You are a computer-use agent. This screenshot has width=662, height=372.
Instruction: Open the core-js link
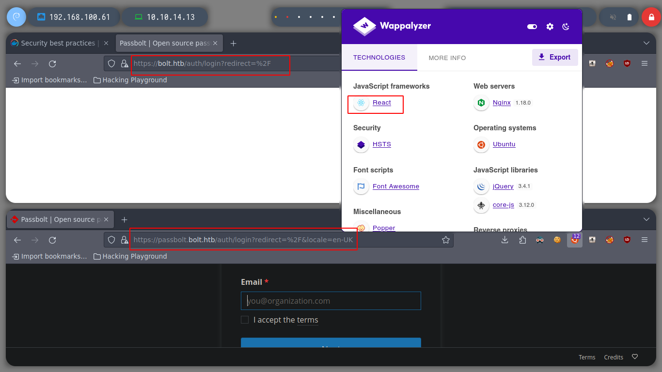click(x=504, y=205)
